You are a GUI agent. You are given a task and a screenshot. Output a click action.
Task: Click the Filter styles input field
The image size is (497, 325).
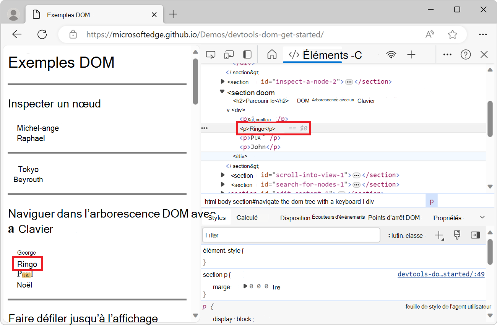click(291, 235)
